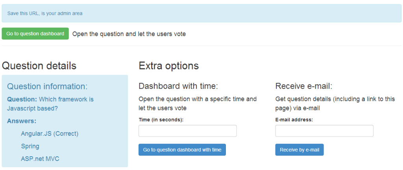Click the E-mail address label
Screen dimensions: 403x170
294,120
